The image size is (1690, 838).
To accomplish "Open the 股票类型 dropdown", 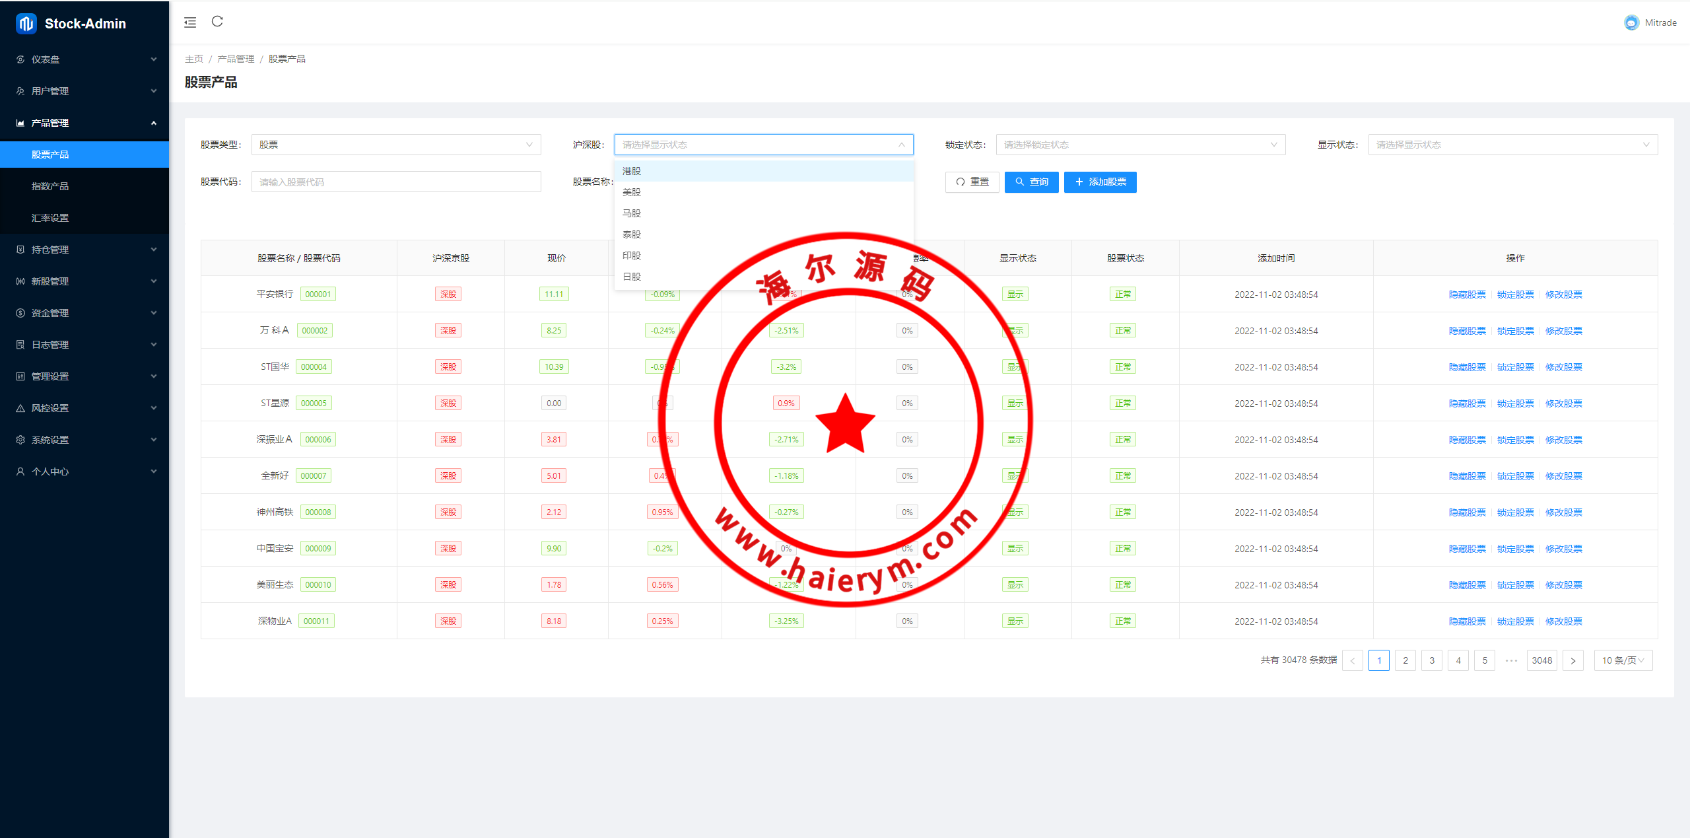I will pos(395,145).
